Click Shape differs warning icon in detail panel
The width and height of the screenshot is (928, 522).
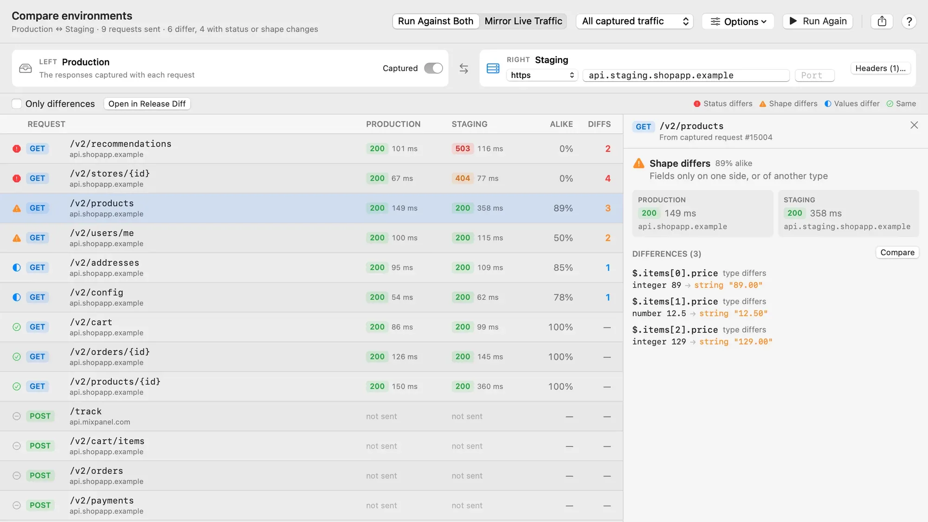[639, 163]
